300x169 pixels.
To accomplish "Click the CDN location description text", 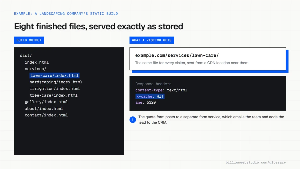I will (192, 63).
